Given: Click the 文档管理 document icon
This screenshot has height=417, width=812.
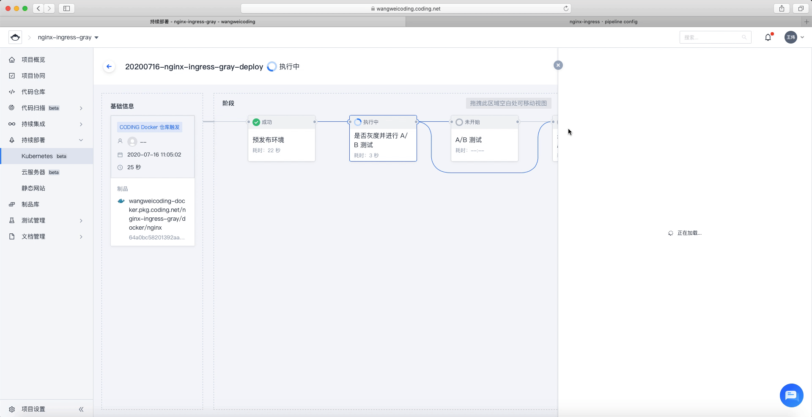Looking at the screenshot, I should pyautogui.click(x=12, y=236).
